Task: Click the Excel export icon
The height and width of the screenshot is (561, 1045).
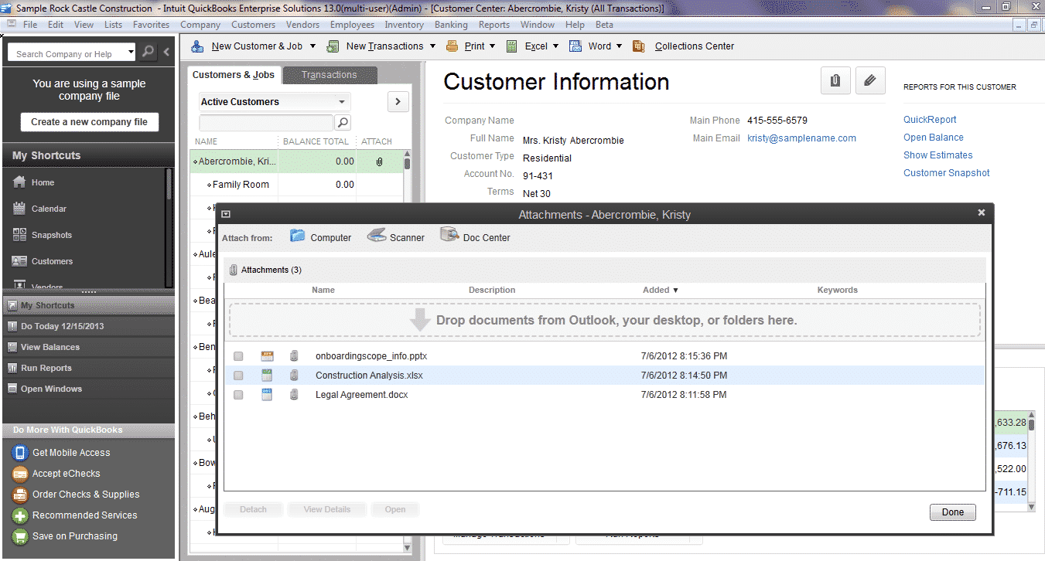Action: coord(512,46)
